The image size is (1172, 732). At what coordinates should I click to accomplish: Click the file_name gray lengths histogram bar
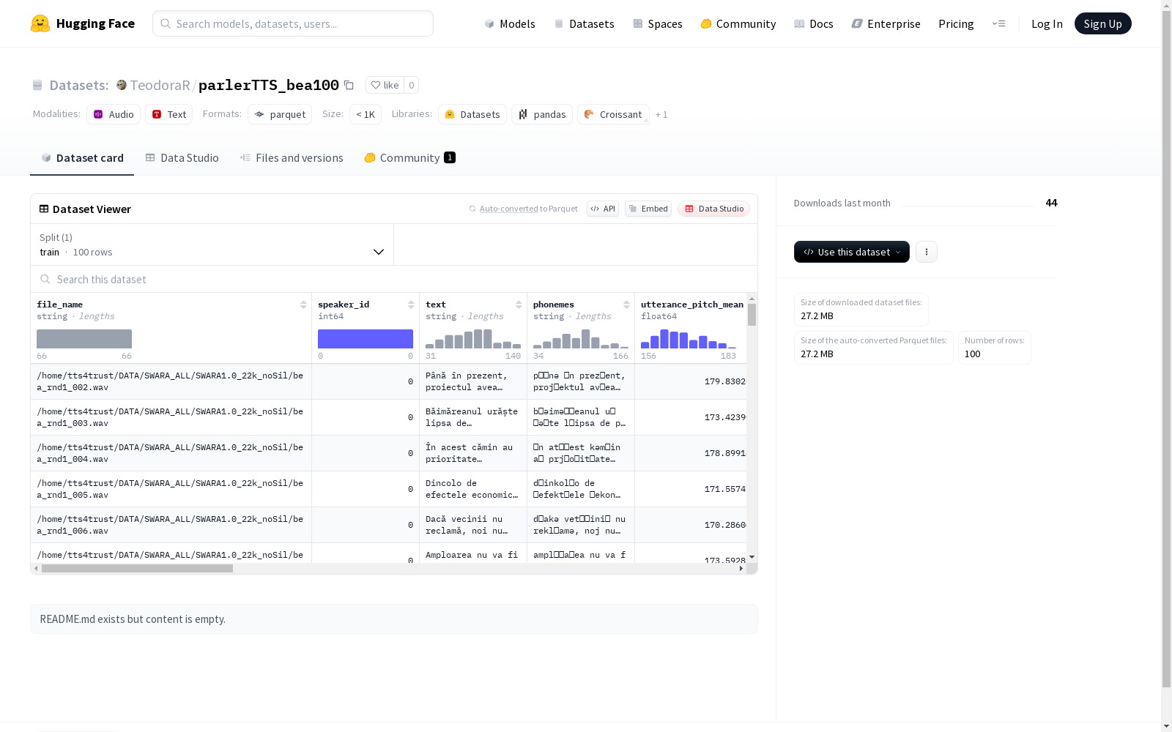(x=84, y=339)
